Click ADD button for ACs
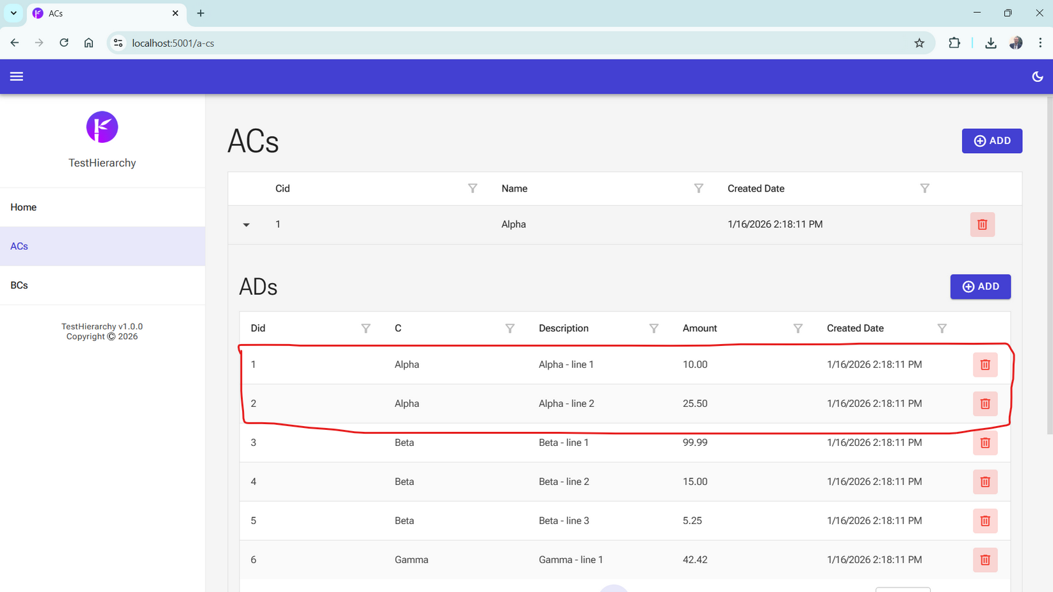 pos(992,141)
